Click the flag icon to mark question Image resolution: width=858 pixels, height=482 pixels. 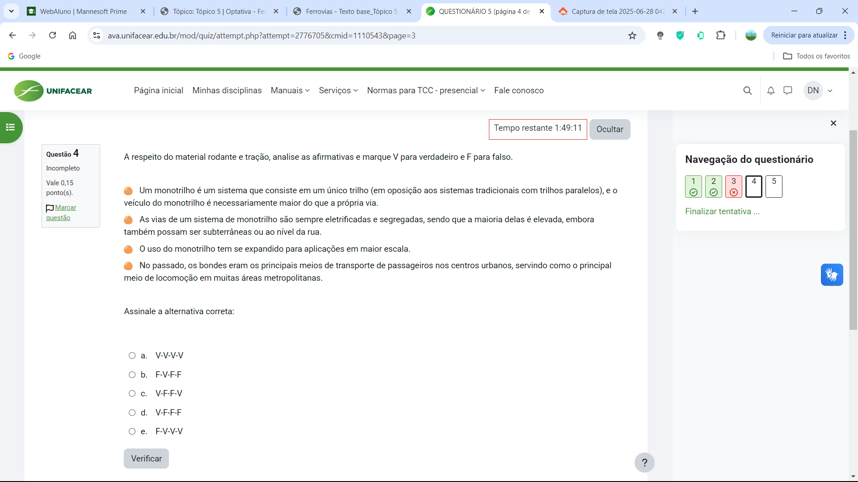pos(50,208)
